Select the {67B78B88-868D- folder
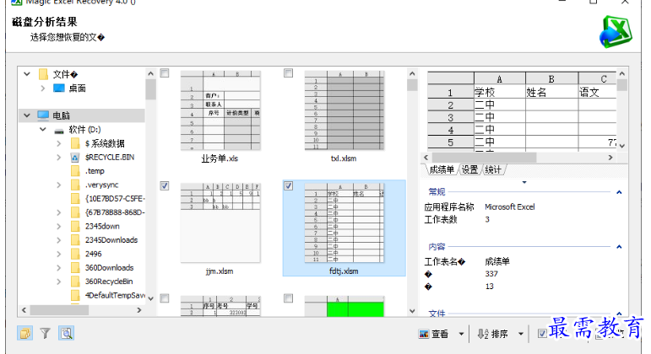Screen dimensions: 651x354 [x=115, y=212]
